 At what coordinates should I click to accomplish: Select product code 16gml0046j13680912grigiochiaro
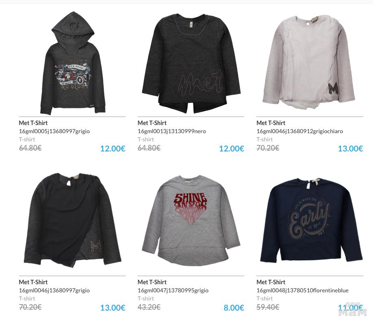(x=300, y=131)
